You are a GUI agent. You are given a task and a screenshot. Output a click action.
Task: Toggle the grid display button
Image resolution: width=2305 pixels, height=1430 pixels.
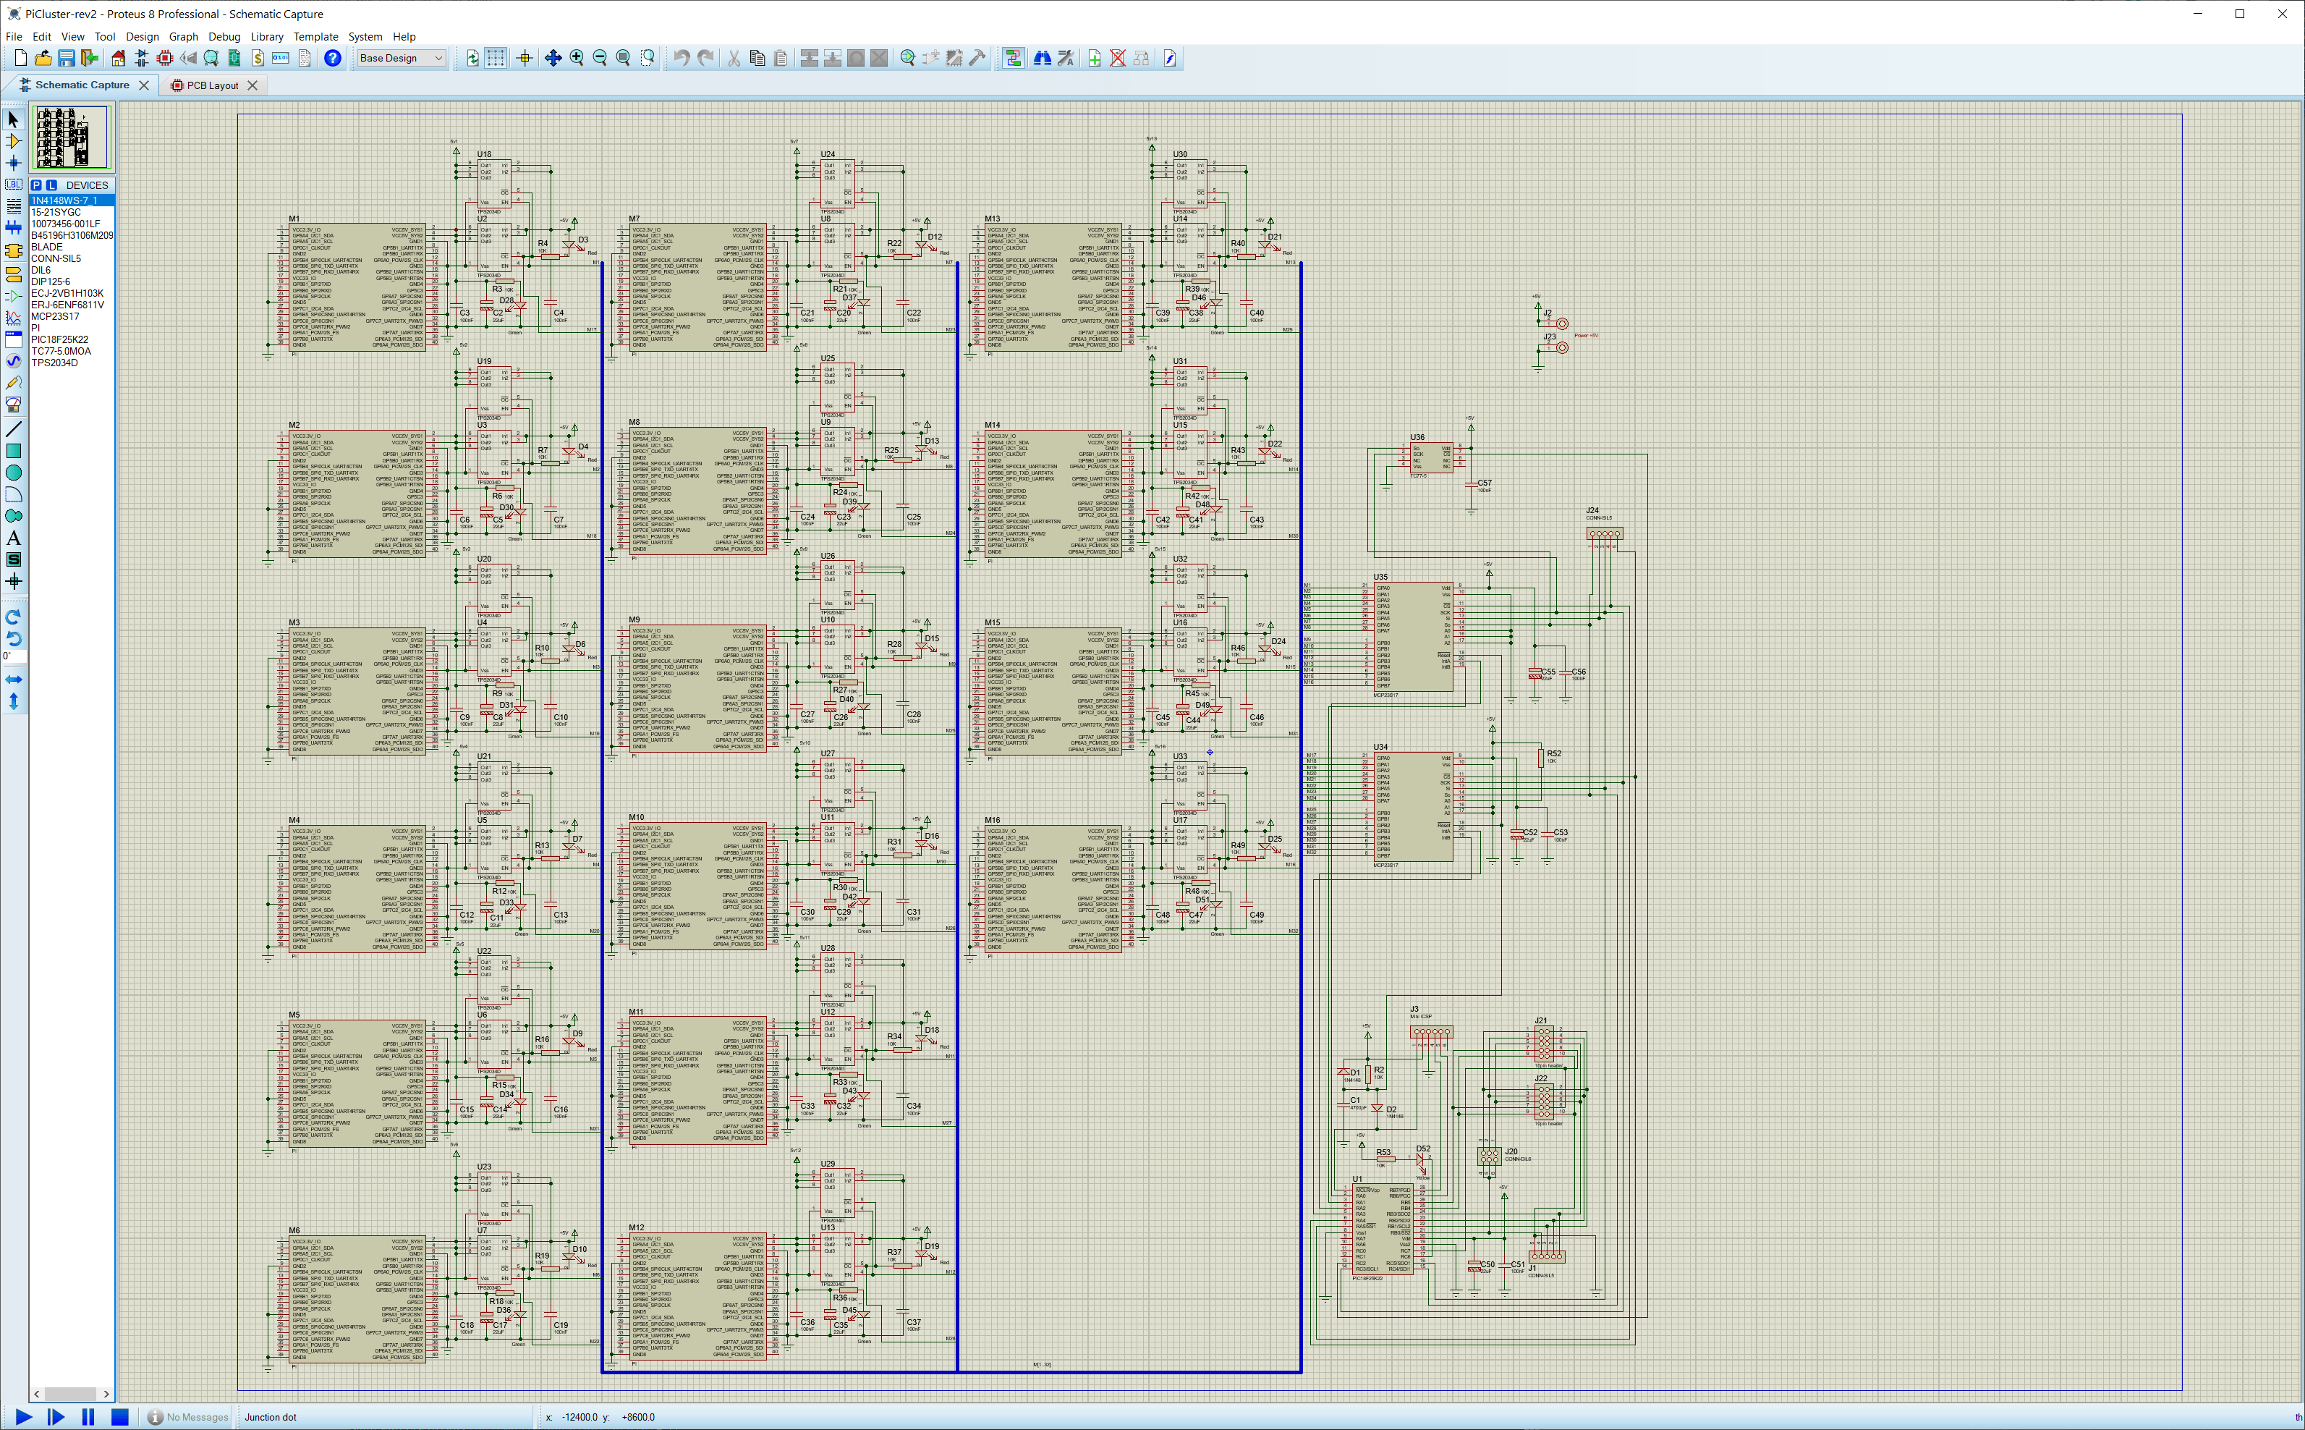tap(496, 58)
